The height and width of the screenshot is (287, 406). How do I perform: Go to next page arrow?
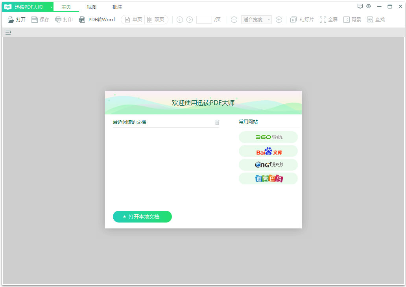click(x=190, y=20)
